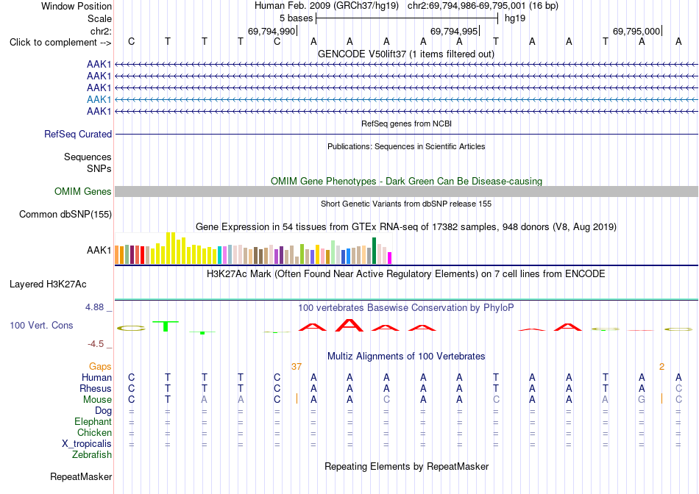The width and height of the screenshot is (699, 494).
Task: Select the Scale track label
Action: pos(99,18)
